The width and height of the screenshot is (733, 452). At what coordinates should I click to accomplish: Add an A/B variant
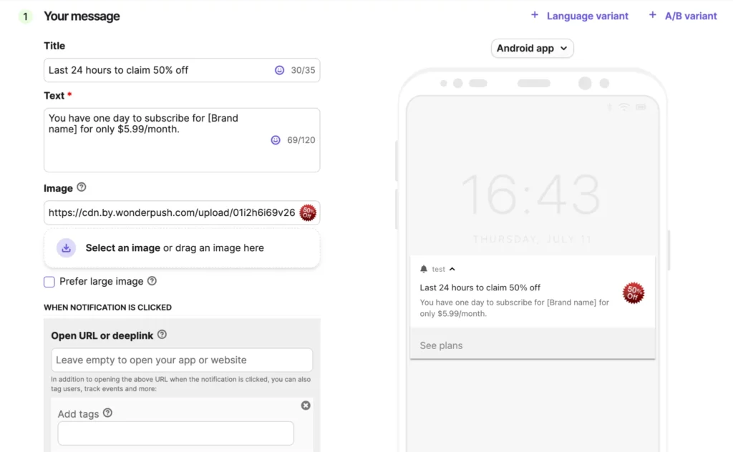(682, 16)
